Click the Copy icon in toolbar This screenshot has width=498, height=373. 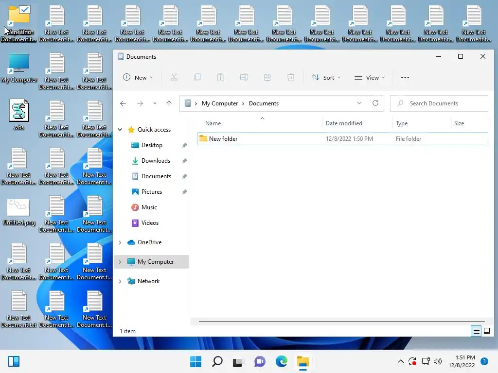click(x=197, y=77)
